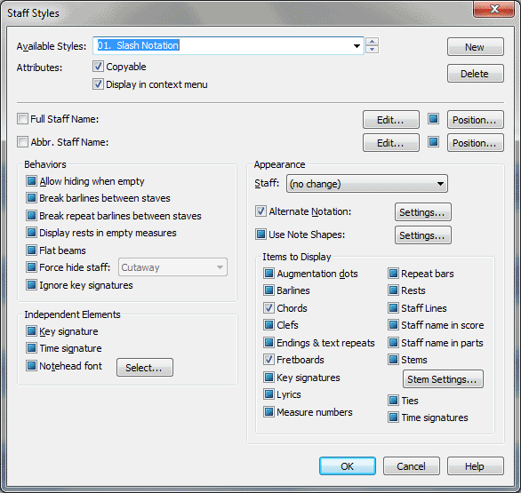Uncheck the Copyable attribute
The width and height of the screenshot is (521, 493).
pos(98,67)
